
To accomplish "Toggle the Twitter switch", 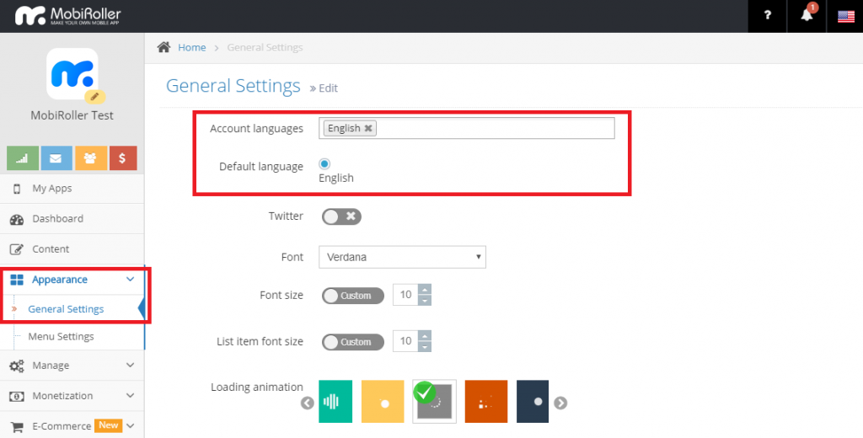I will [x=340, y=216].
